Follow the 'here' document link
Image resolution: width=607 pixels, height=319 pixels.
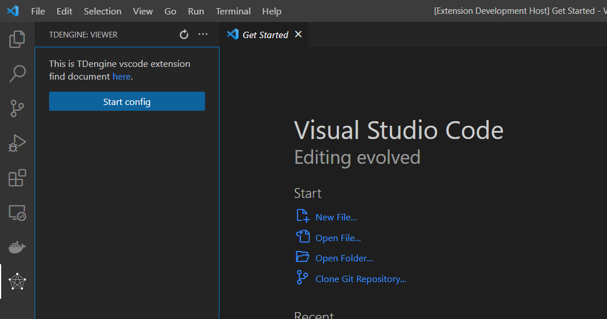[x=121, y=77]
